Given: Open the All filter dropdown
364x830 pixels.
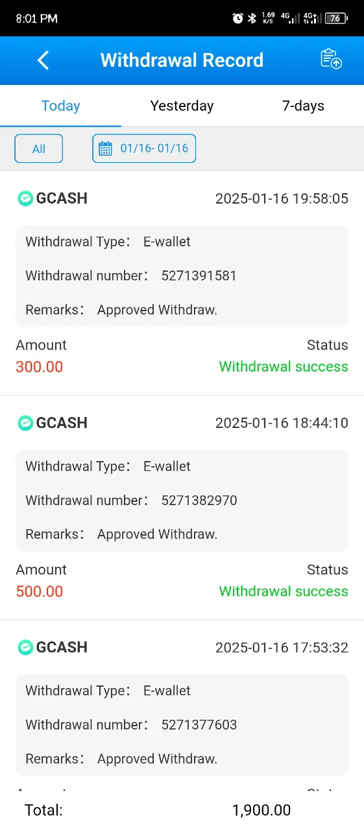Looking at the screenshot, I should coord(39,148).
